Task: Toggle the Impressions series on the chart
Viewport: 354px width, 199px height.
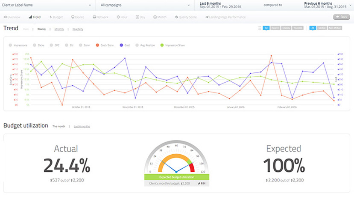Action: pyautogui.click(x=18, y=45)
